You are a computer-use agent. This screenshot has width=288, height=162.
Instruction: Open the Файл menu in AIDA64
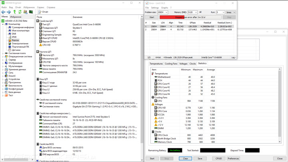(4, 7)
